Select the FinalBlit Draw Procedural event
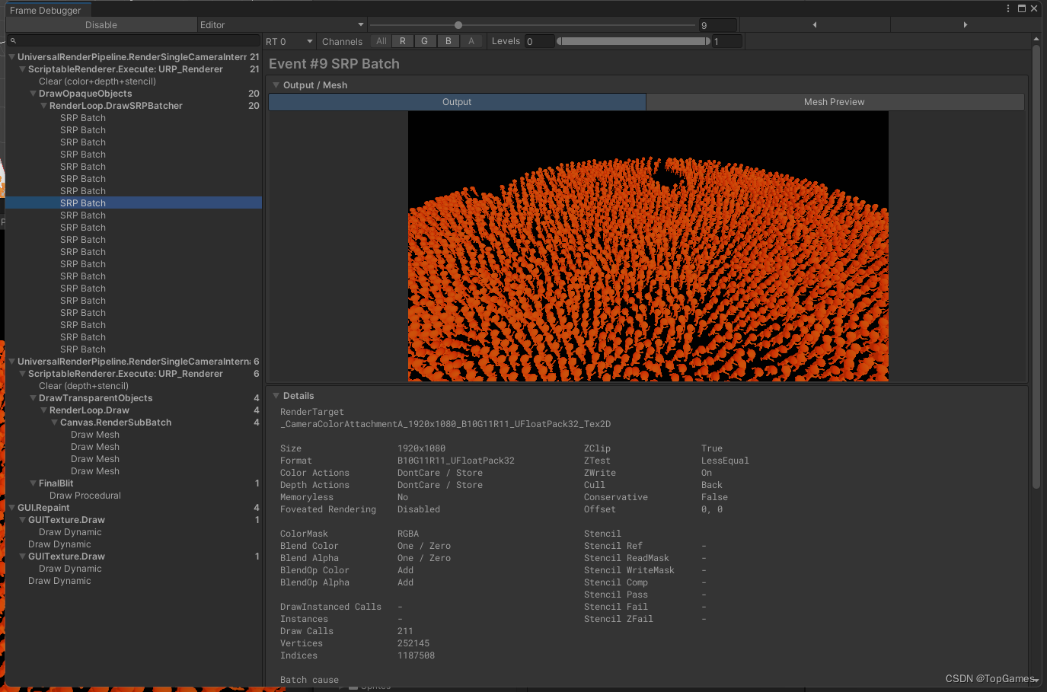Image resolution: width=1047 pixels, height=692 pixels. 85,496
